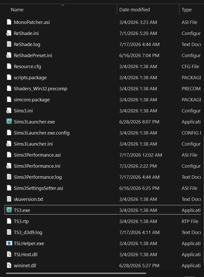Screen dimensions: 204x277
Task: Click the TS3.exe plumbob icon
Action: 9,210
